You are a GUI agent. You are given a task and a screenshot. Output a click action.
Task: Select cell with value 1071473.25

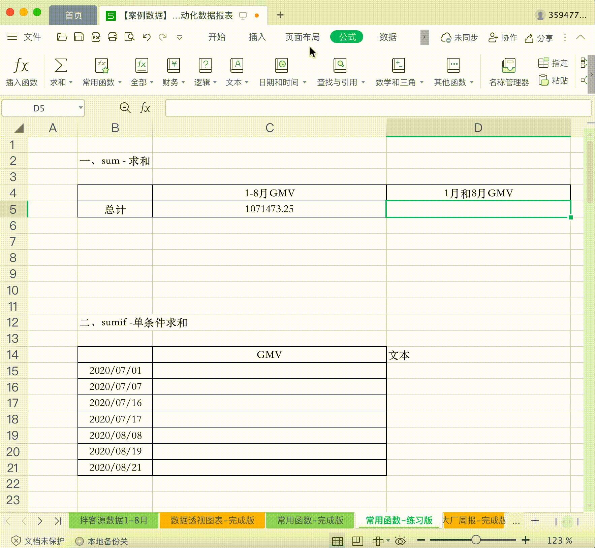tap(269, 209)
